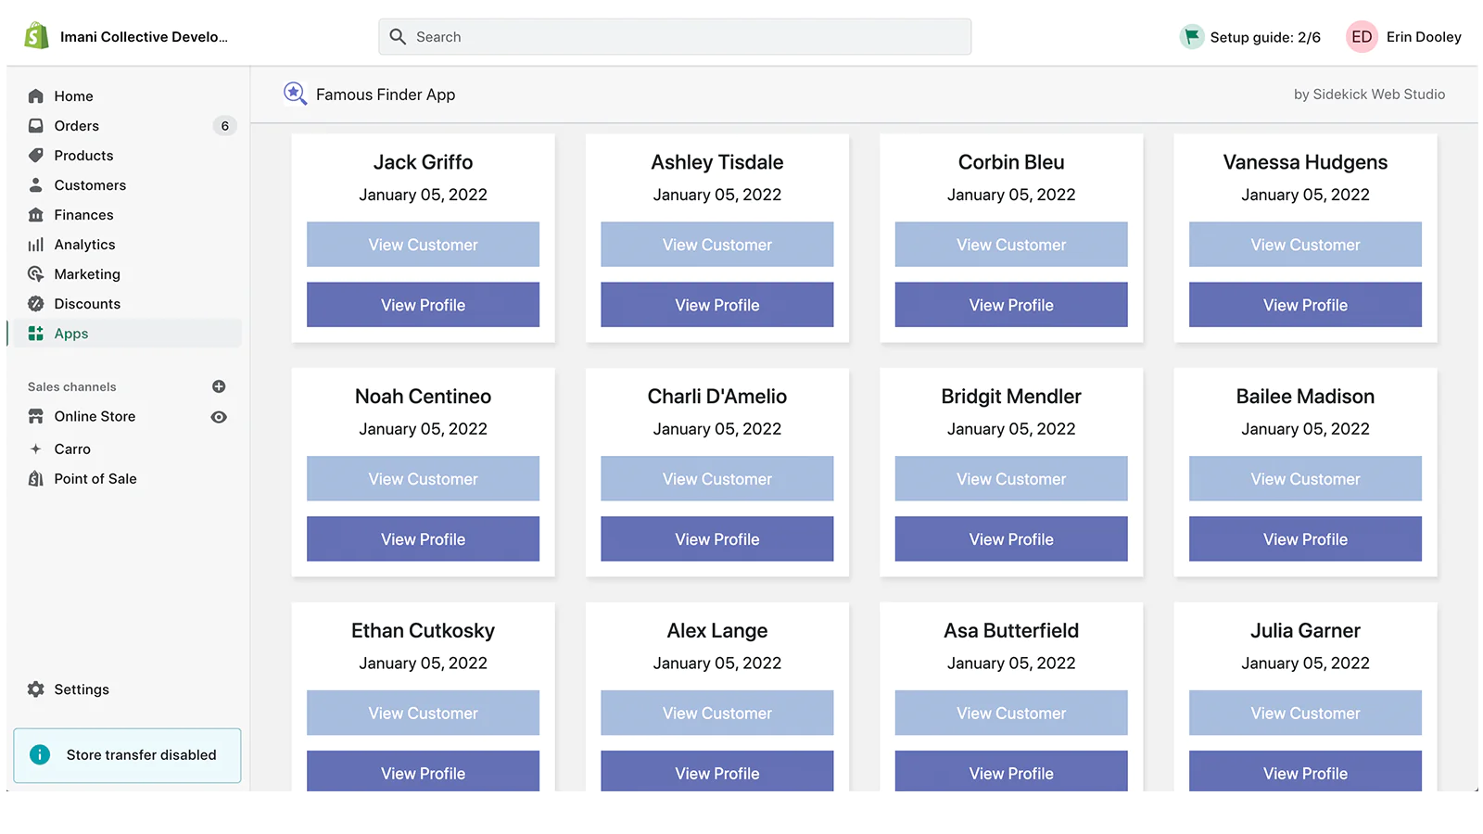This screenshot has width=1483, height=834.
Task: View Customer for Jack Griffo
Action: (423, 245)
